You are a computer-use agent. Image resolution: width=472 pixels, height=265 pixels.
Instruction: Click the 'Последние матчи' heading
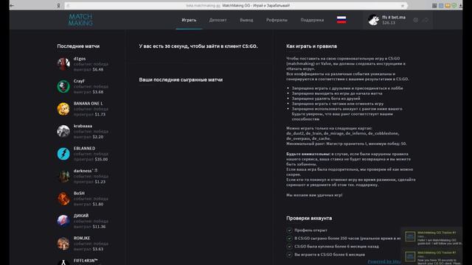coord(78,46)
